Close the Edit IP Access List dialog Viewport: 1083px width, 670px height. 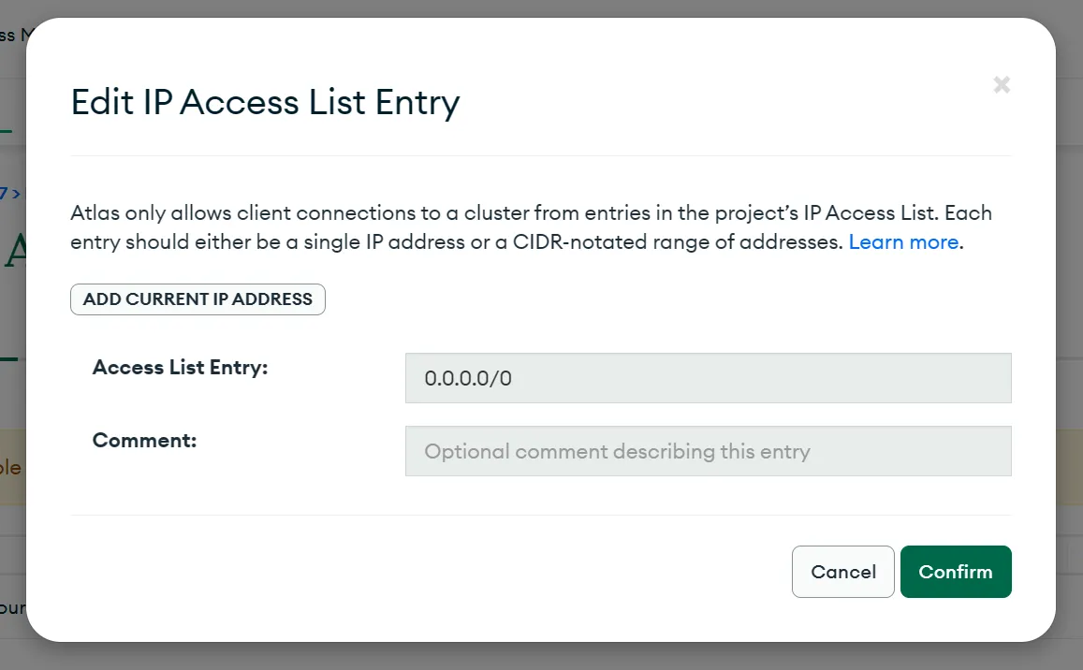click(x=1002, y=85)
